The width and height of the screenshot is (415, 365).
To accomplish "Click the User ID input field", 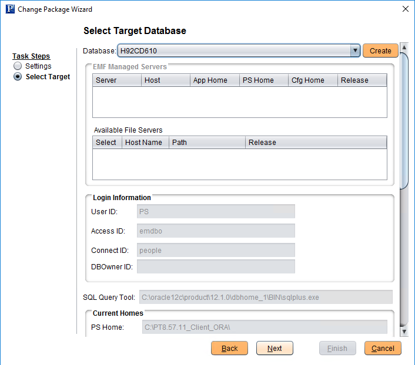I will coord(216,211).
